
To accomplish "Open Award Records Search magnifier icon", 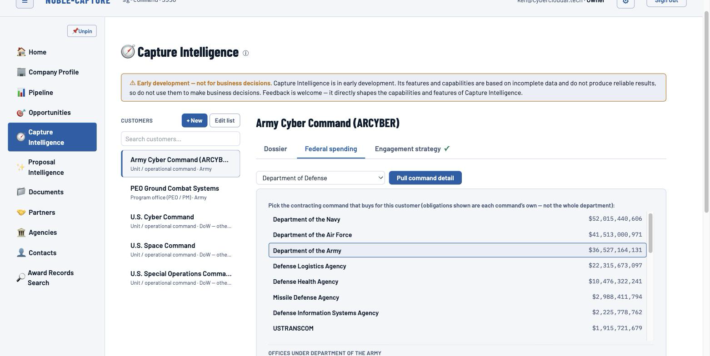I will click(x=20, y=277).
